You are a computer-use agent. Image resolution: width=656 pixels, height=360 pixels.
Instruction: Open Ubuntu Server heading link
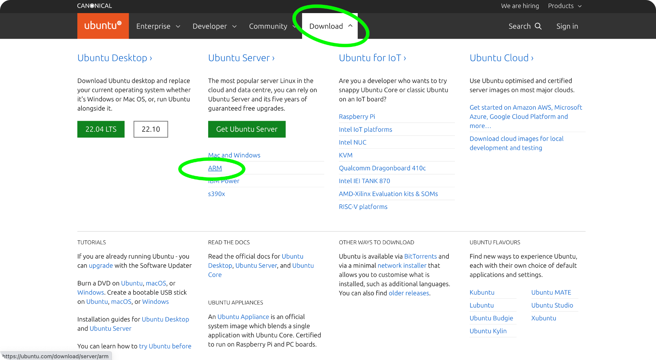coord(241,58)
